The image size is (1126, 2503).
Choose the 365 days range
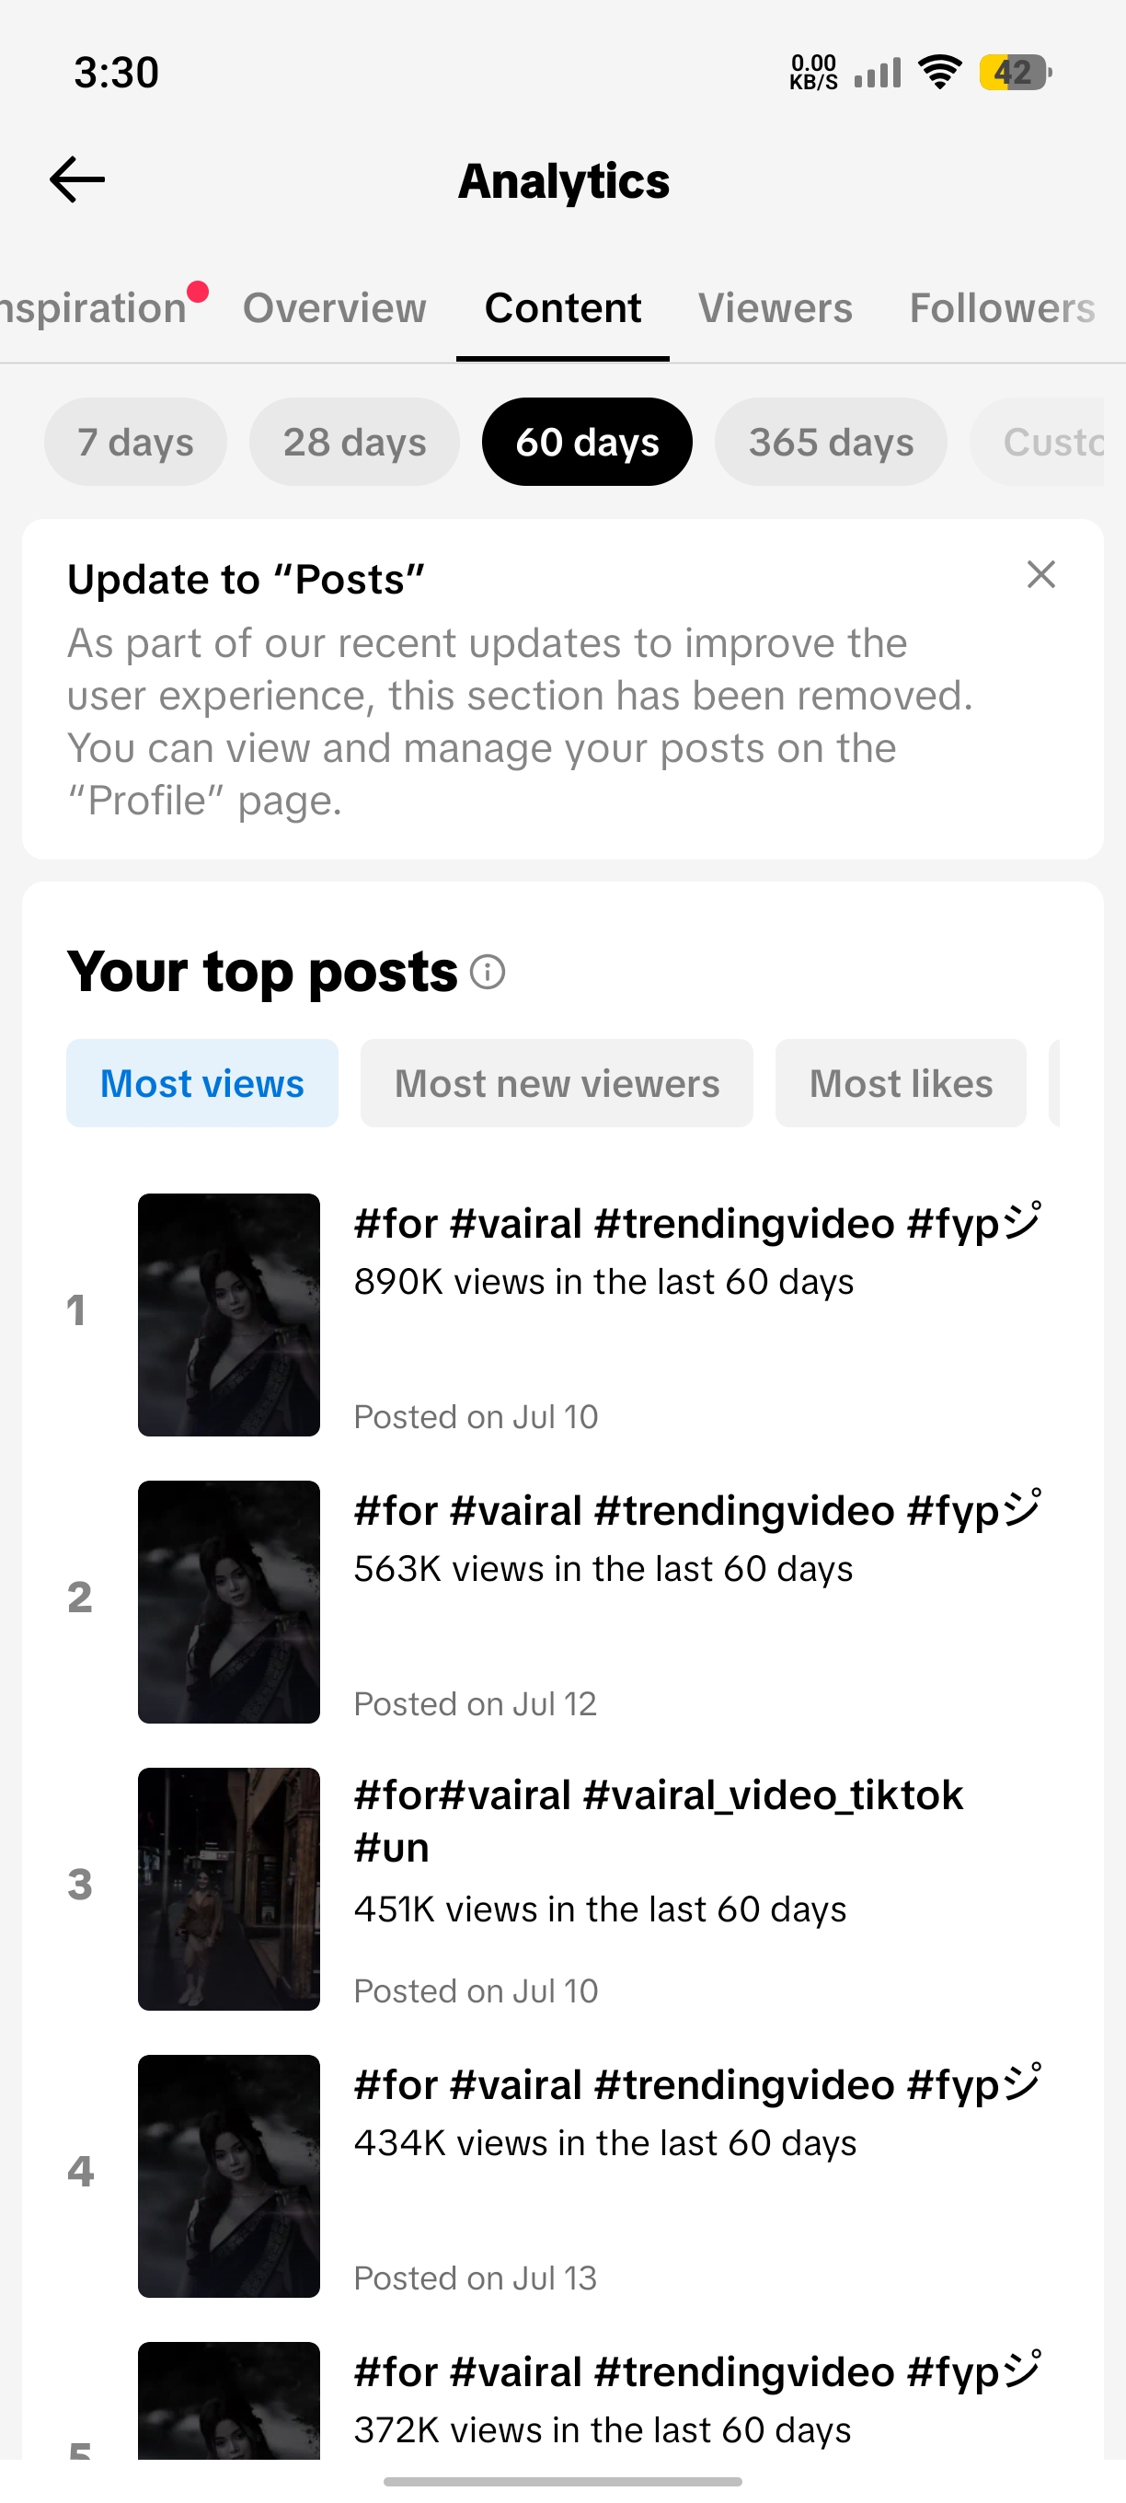click(x=831, y=442)
